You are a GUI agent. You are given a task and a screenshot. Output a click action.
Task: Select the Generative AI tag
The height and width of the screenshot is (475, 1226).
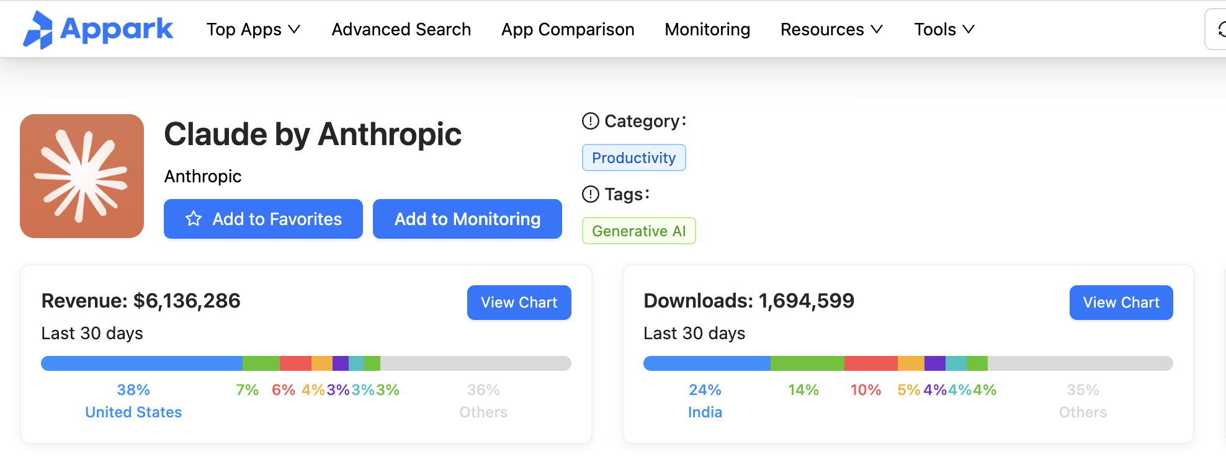(638, 231)
